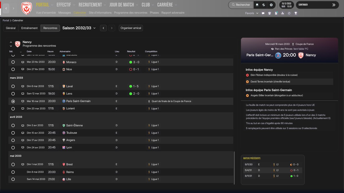
Task: Switch to the Entraînement calendar view
Action: (30, 28)
